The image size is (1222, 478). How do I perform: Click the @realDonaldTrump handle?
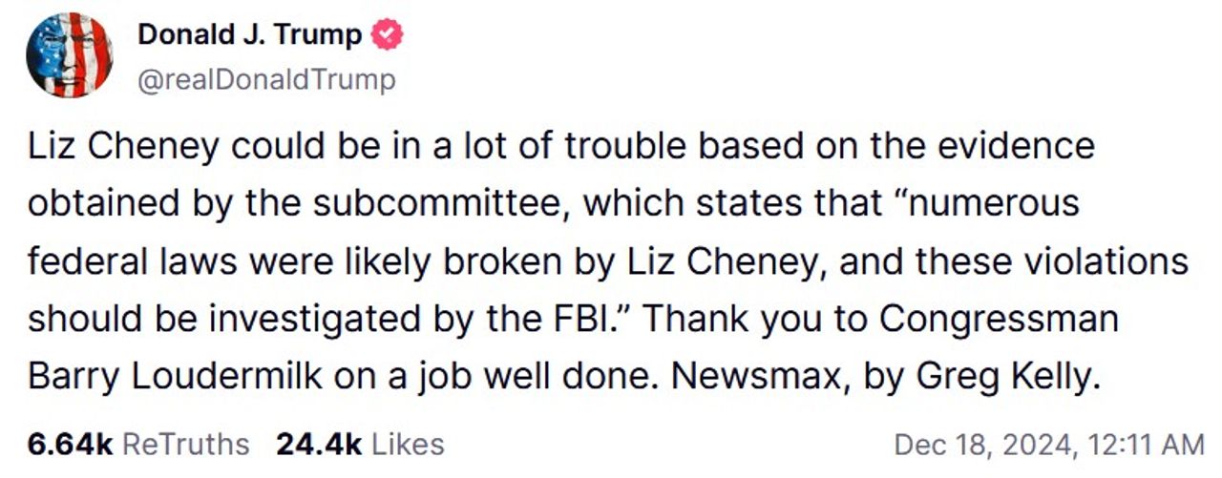coord(266,80)
